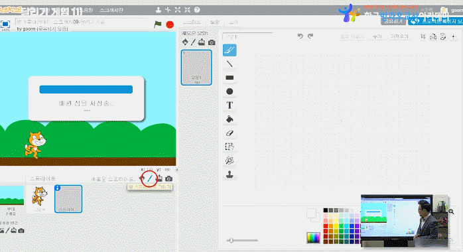Viewport: 463px width, 252px height.
Task: Switch to the Scripts tab
Action: 192,22
